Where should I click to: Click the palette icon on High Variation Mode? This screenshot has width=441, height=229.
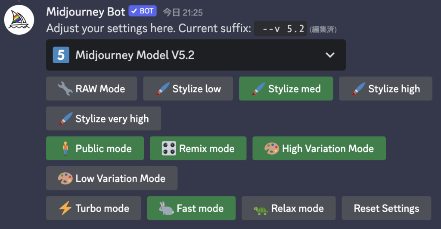(x=272, y=149)
